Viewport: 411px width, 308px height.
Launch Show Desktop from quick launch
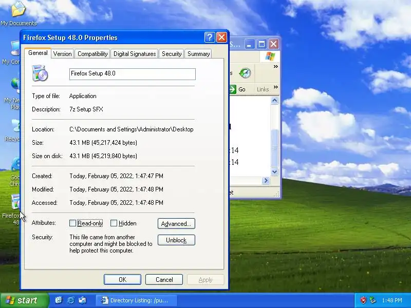[59, 300]
